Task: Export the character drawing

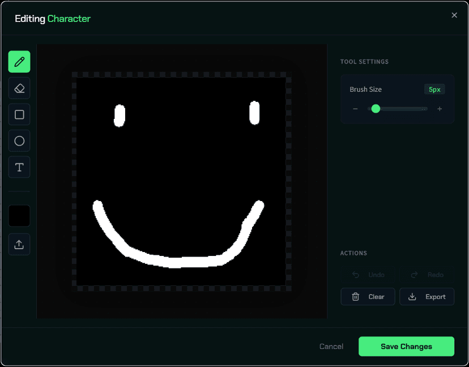Action: (x=427, y=296)
